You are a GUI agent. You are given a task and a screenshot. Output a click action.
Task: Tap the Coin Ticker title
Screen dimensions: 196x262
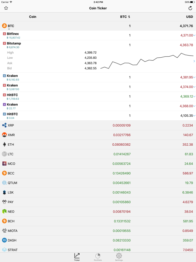pos(98,8)
